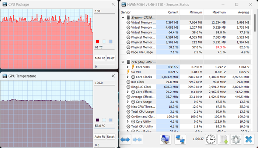Collapse the CPU [#0] Intel sensor group

coord(123,62)
